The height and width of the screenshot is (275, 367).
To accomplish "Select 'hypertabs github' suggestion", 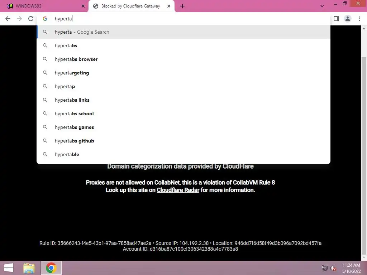I will [x=183, y=141].
